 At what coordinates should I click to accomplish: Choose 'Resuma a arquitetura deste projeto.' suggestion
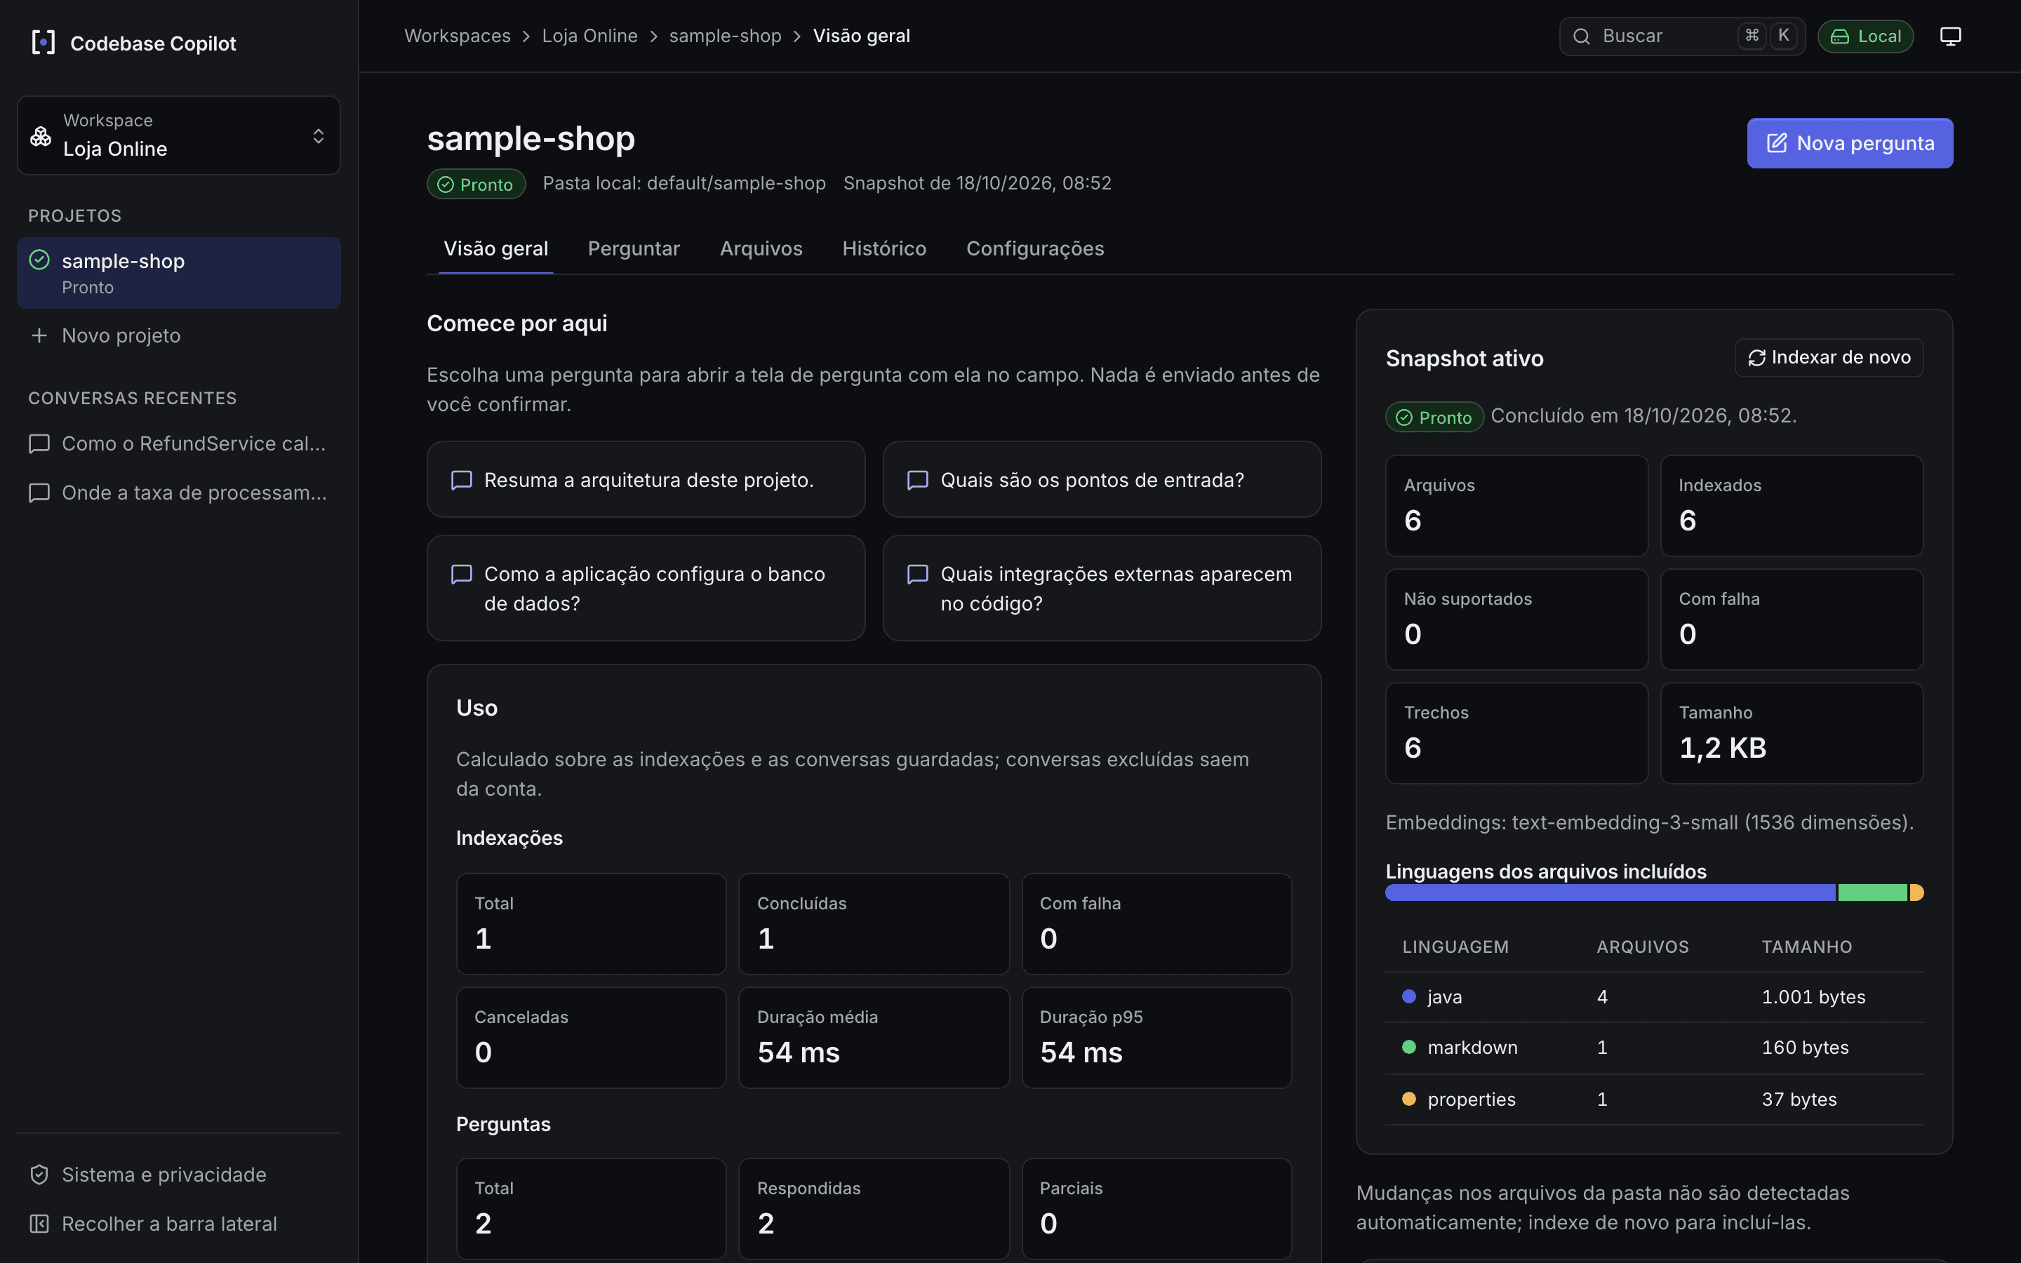(x=646, y=479)
